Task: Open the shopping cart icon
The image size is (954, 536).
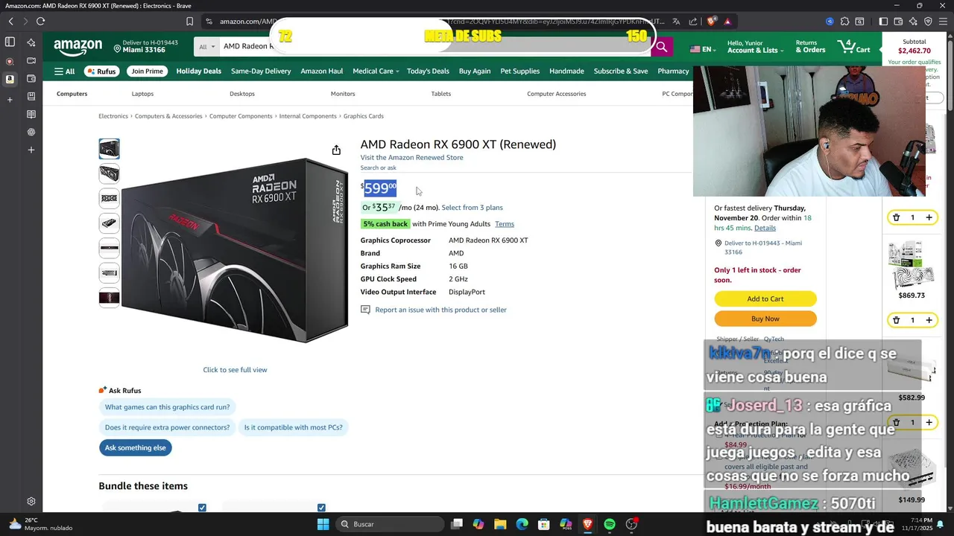Action: click(x=853, y=46)
